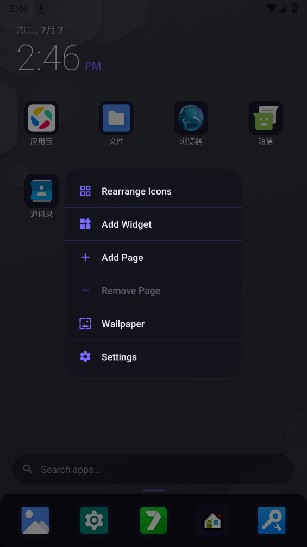Tap the app drawer handle above dock
Viewport: 307px width, 547px height.
[153, 490]
